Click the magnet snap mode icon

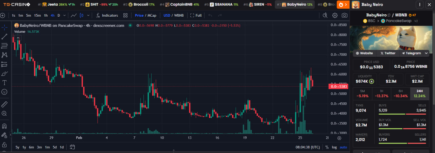click(4, 126)
